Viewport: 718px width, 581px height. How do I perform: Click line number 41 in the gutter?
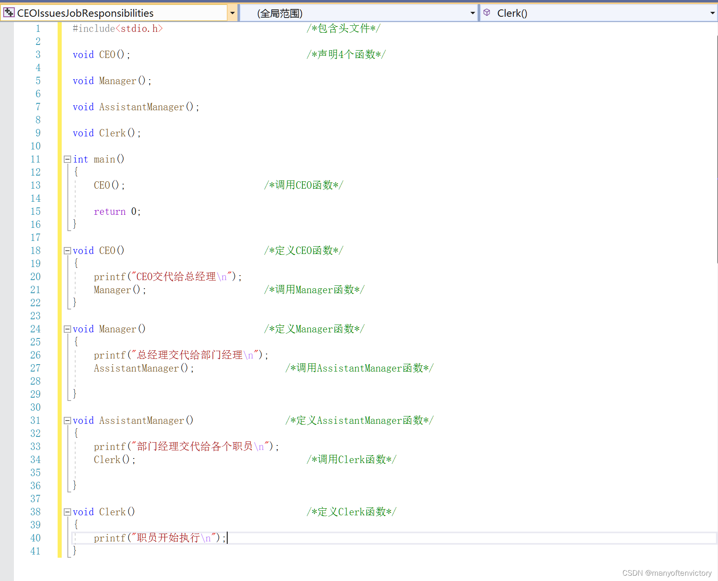click(x=36, y=551)
